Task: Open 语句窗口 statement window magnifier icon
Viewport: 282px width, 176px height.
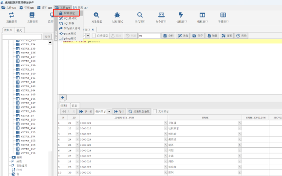Action: click(x=140, y=15)
